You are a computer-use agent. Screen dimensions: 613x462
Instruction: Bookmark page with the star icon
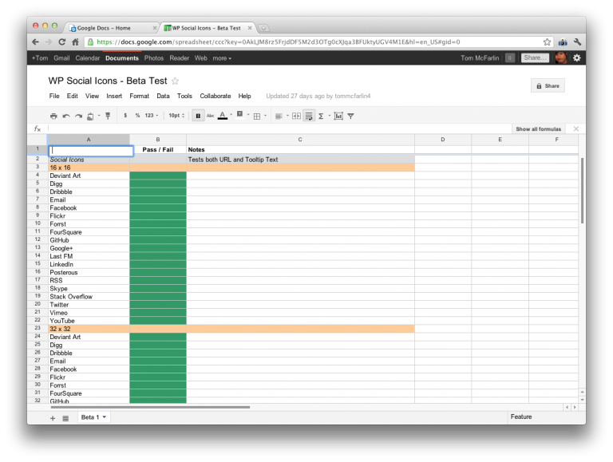547,41
